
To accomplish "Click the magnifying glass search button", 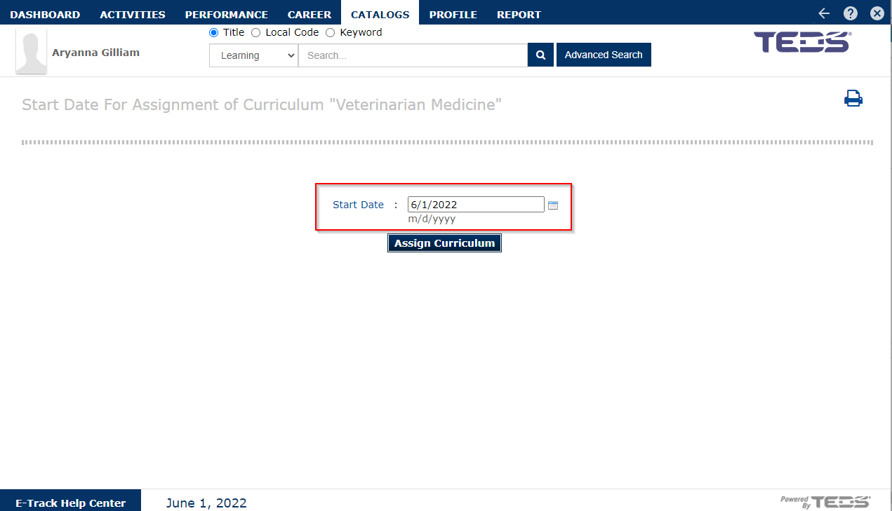I will tap(540, 55).
